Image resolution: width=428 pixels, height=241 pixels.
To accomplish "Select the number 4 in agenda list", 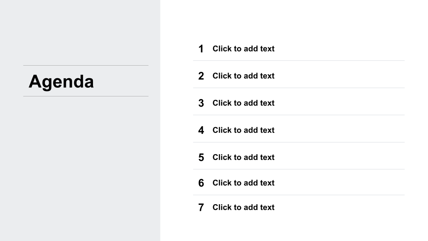I will (201, 130).
